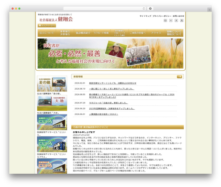The width and height of the screenshot is (221, 187).
Task: Open the 寄附について 賛助会について menu
Action: coord(174,33)
